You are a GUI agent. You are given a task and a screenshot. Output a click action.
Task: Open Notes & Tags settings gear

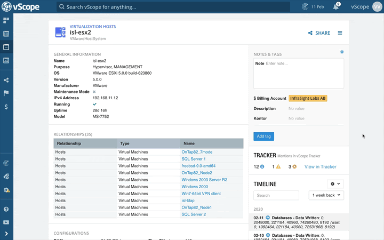[342, 52]
